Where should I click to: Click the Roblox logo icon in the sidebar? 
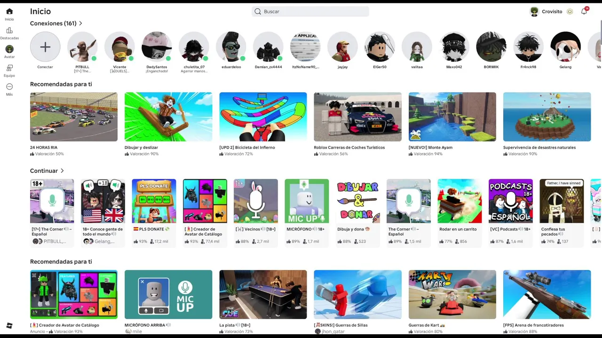(x=9, y=326)
